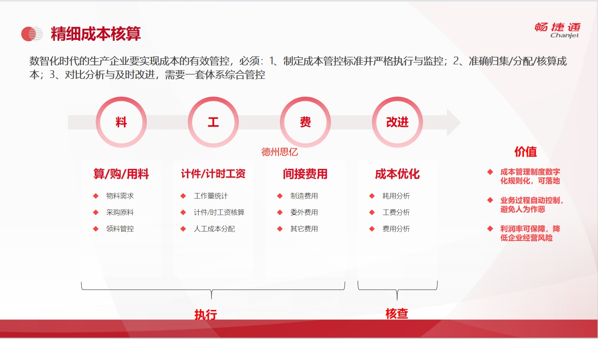Click the 料 circle icon

point(121,122)
